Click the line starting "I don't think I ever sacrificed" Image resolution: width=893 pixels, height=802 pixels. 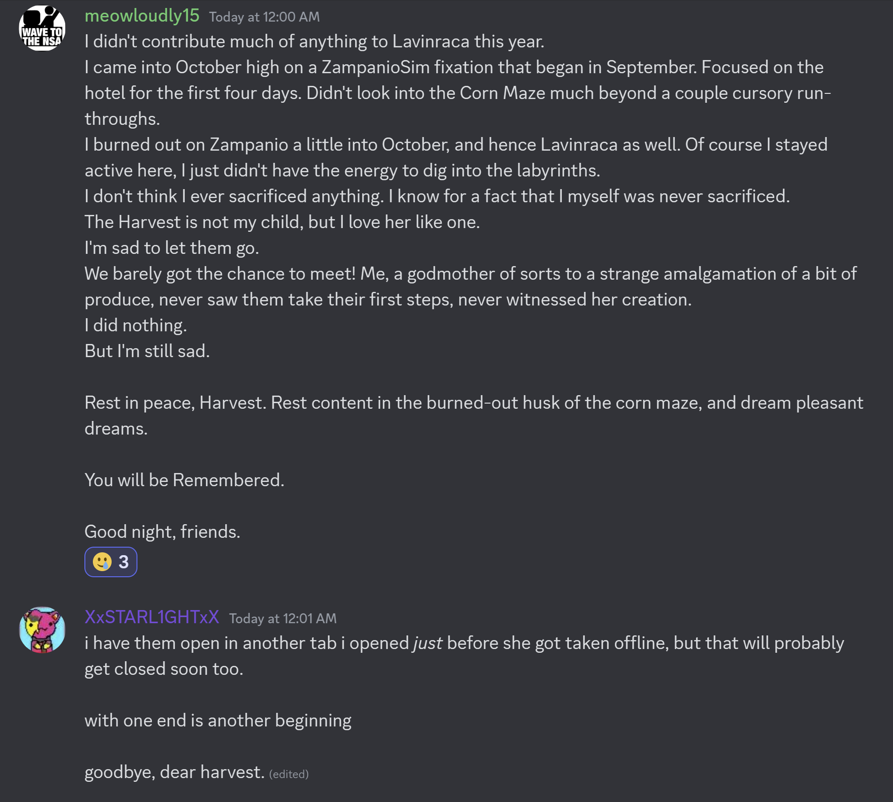point(437,196)
